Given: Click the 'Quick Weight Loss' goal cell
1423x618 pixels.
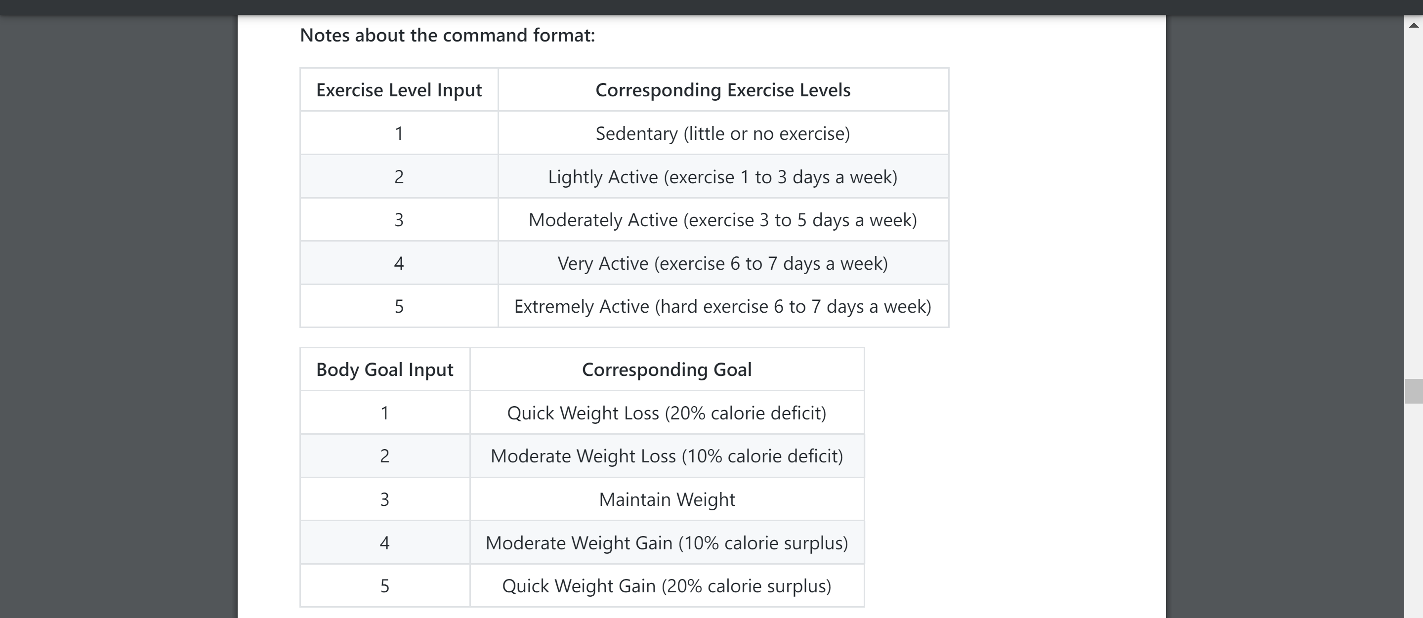Looking at the screenshot, I should 667,412.
